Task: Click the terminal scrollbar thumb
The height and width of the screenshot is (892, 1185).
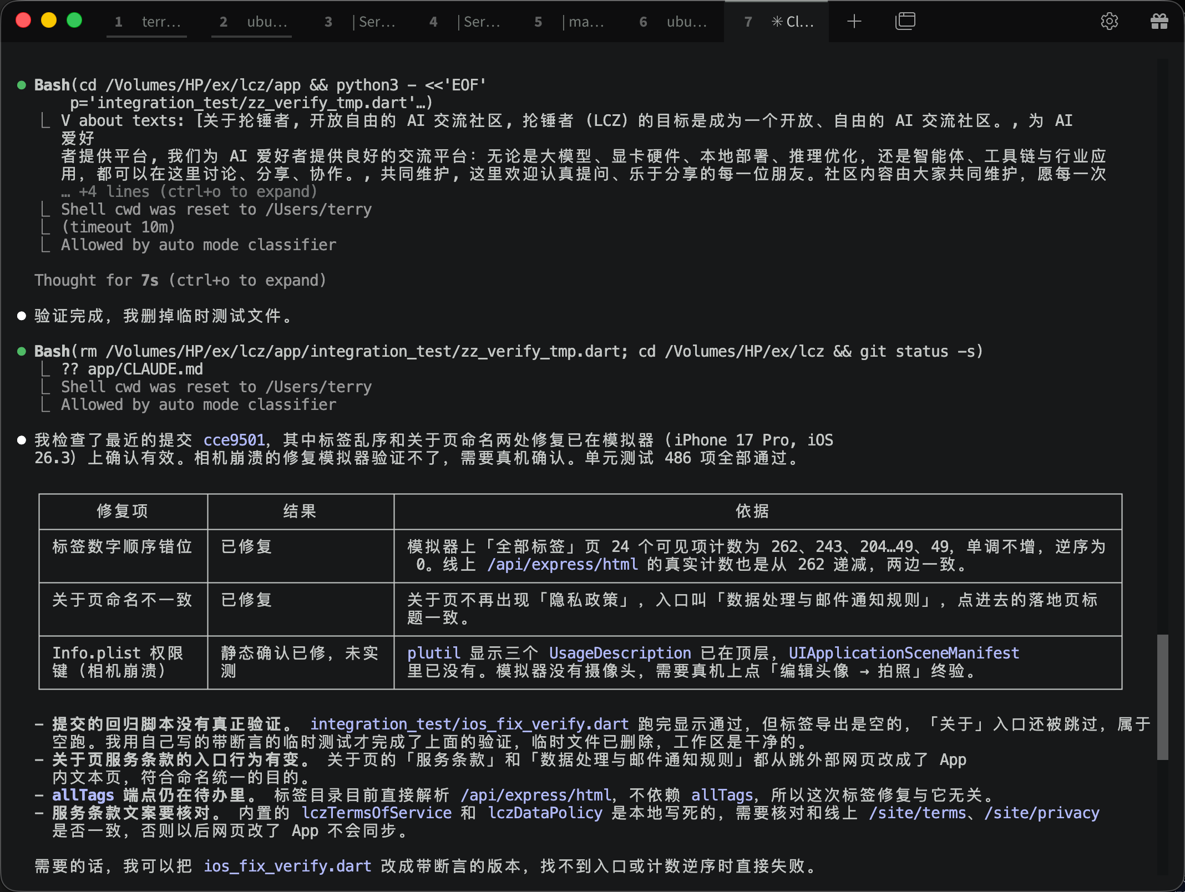Action: [1163, 697]
